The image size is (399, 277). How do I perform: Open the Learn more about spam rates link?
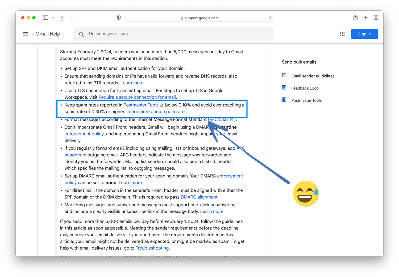156,112
